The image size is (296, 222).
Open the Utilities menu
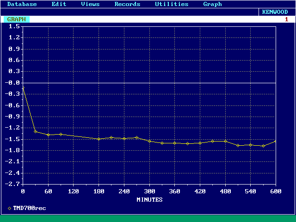coord(172,4)
